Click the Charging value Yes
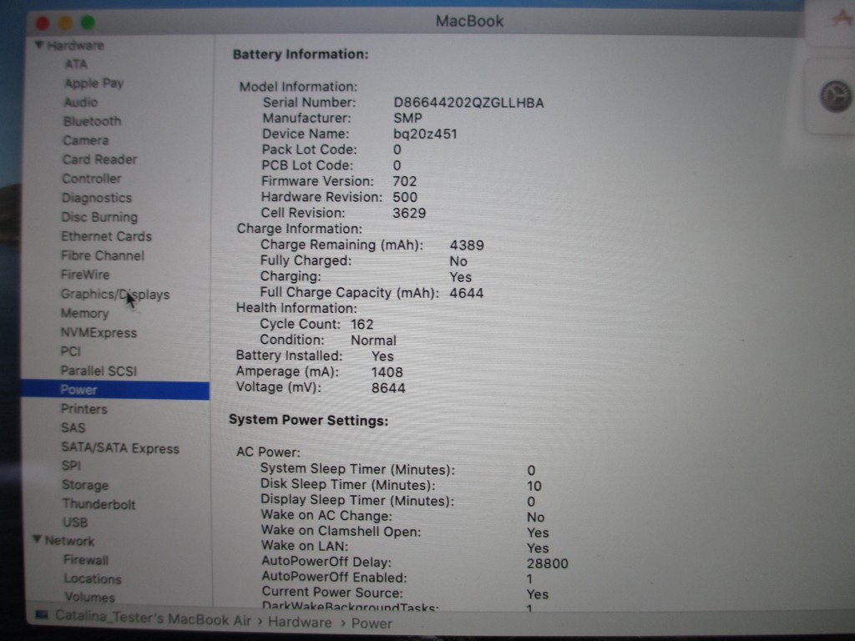 pos(461,277)
